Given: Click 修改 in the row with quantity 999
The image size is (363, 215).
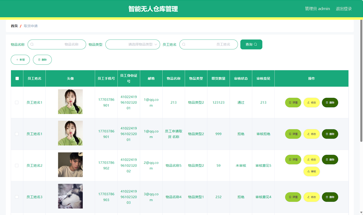Looking at the screenshot, I should click(311, 134).
